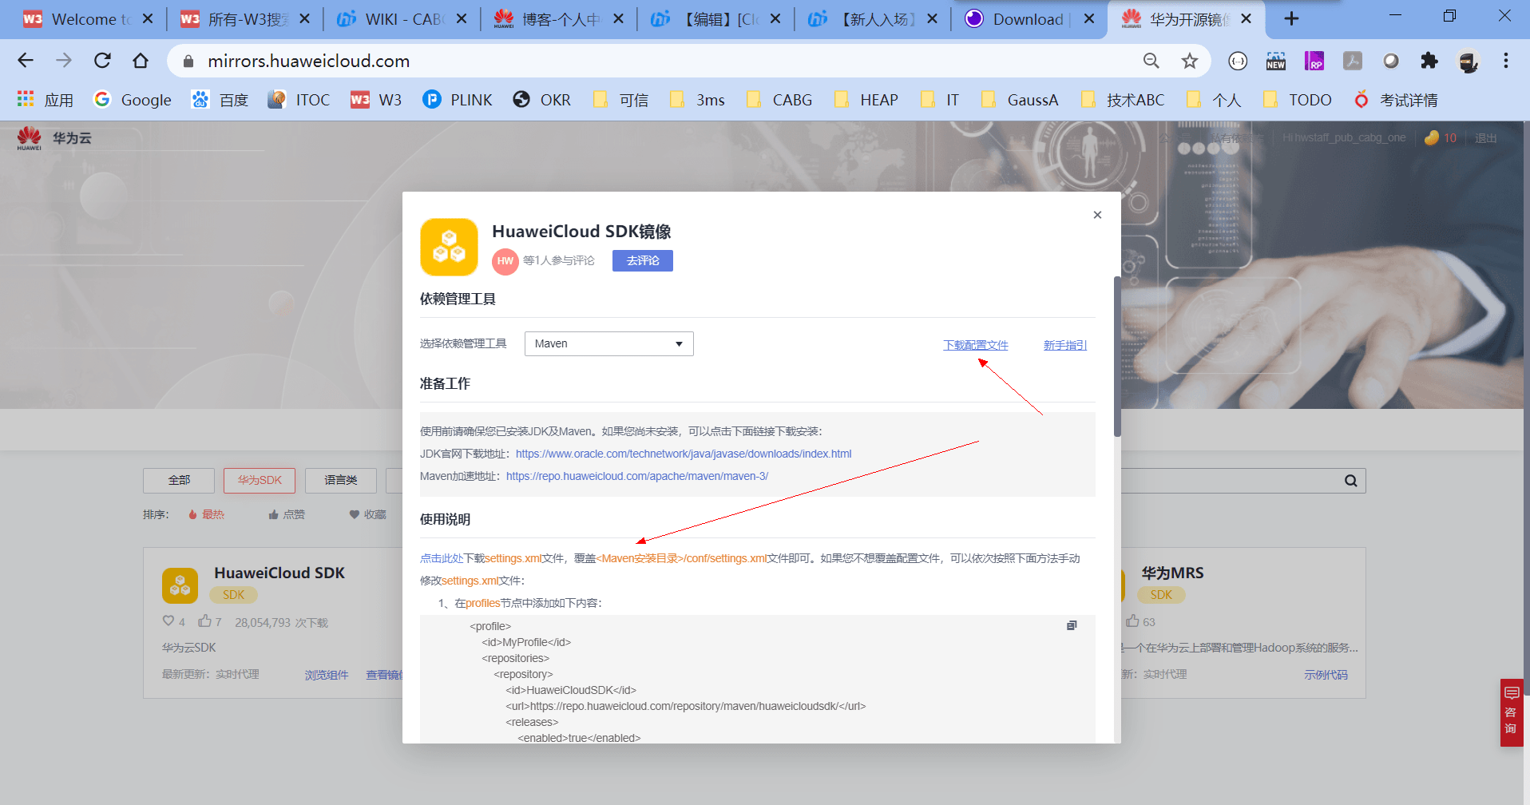Click the 示例代码 link
1530x805 pixels.
pyautogui.click(x=1326, y=675)
